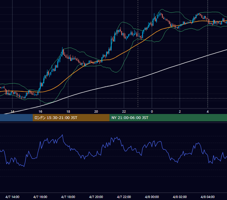Click the 4/7 22:00 time label

pyautogui.click(x=124, y=197)
